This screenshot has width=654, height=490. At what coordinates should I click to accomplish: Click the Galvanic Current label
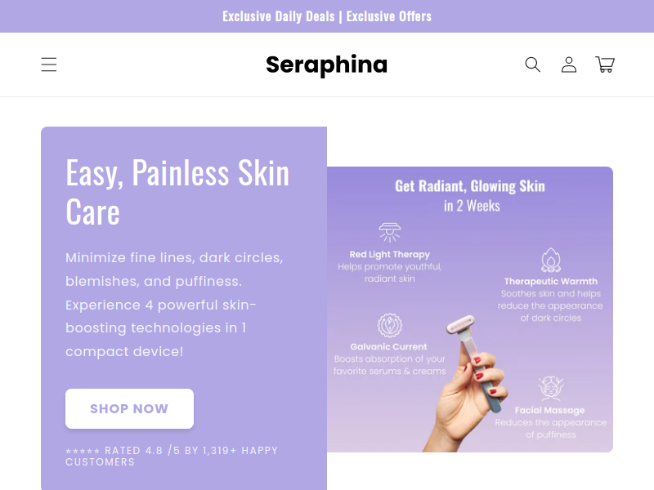pyautogui.click(x=389, y=346)
